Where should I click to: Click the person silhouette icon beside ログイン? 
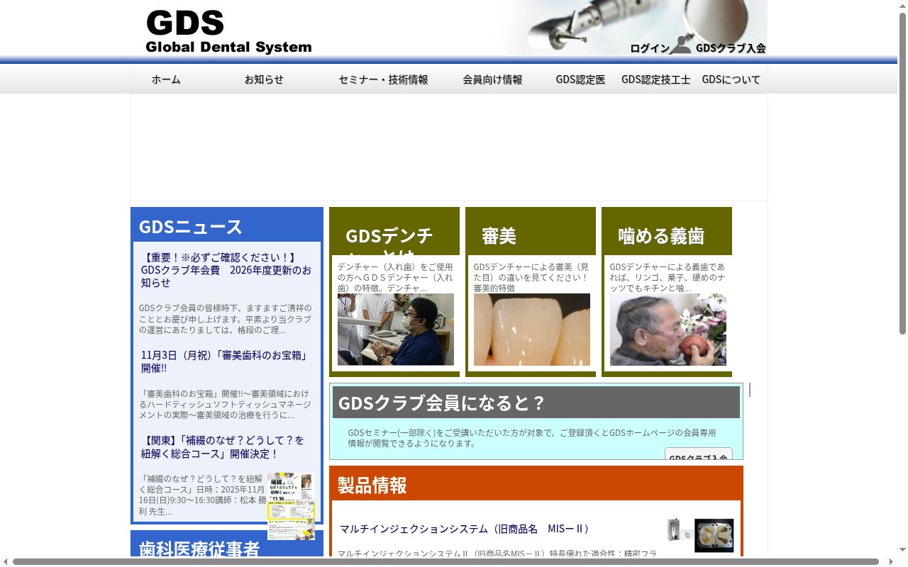tap(681, 45)
